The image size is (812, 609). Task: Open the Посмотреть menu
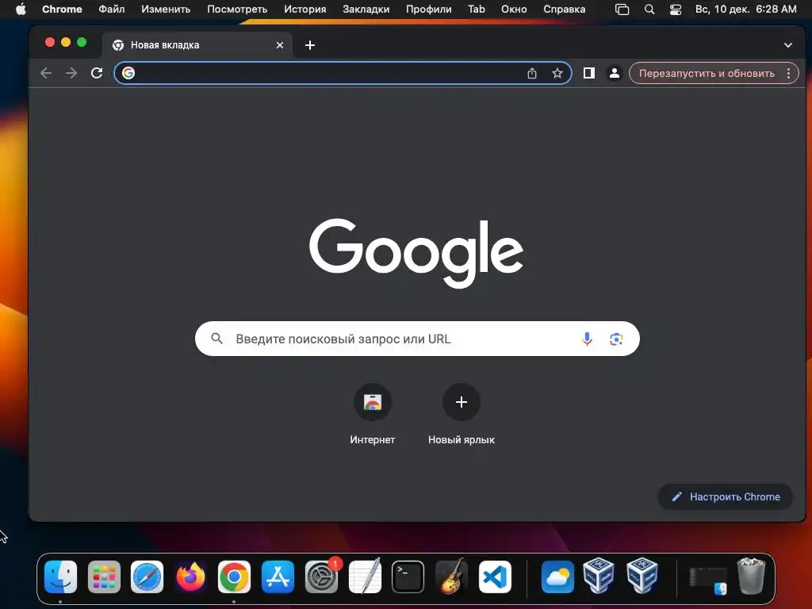click(x=237, y=10)
